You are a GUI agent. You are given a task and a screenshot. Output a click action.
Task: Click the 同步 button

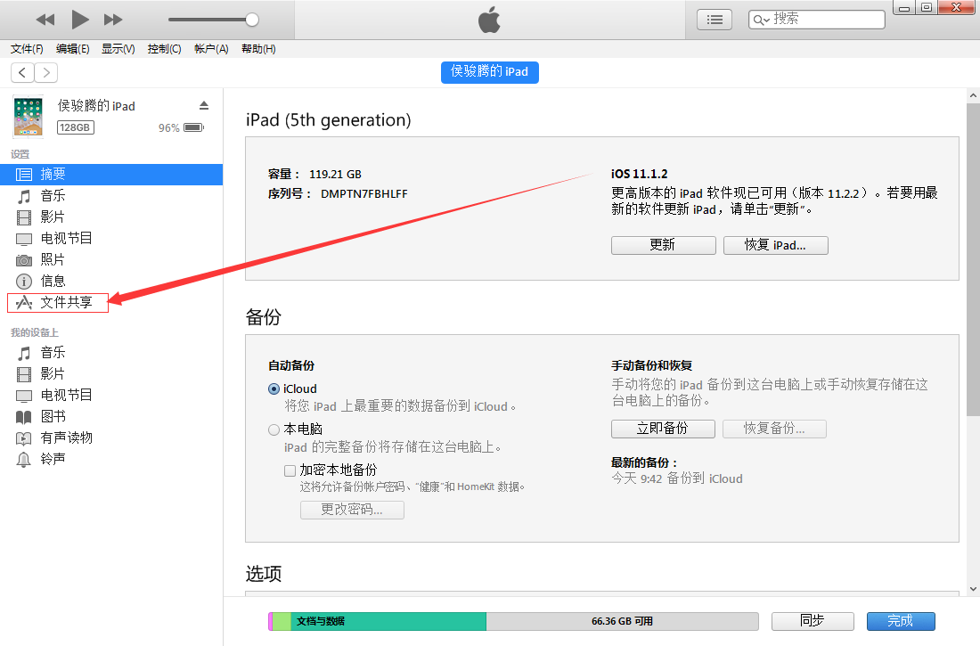pos(813,621)
